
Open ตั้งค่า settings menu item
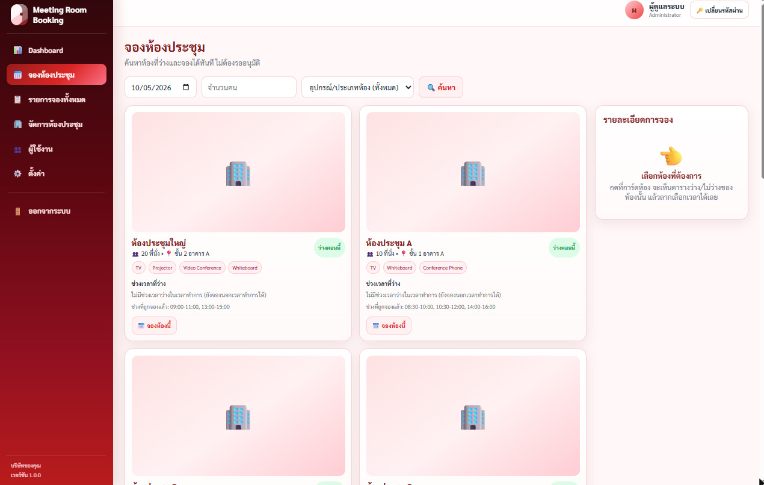click(x=57, y=174)
